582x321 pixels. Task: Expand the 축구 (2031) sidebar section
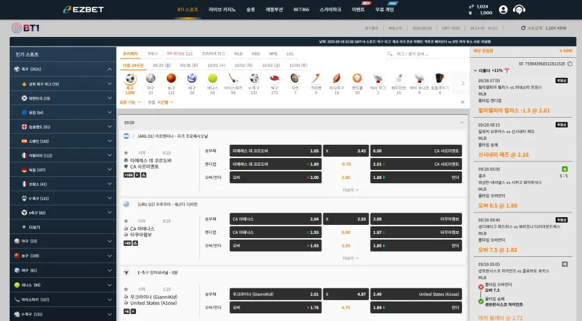click(x=63, y=69)
